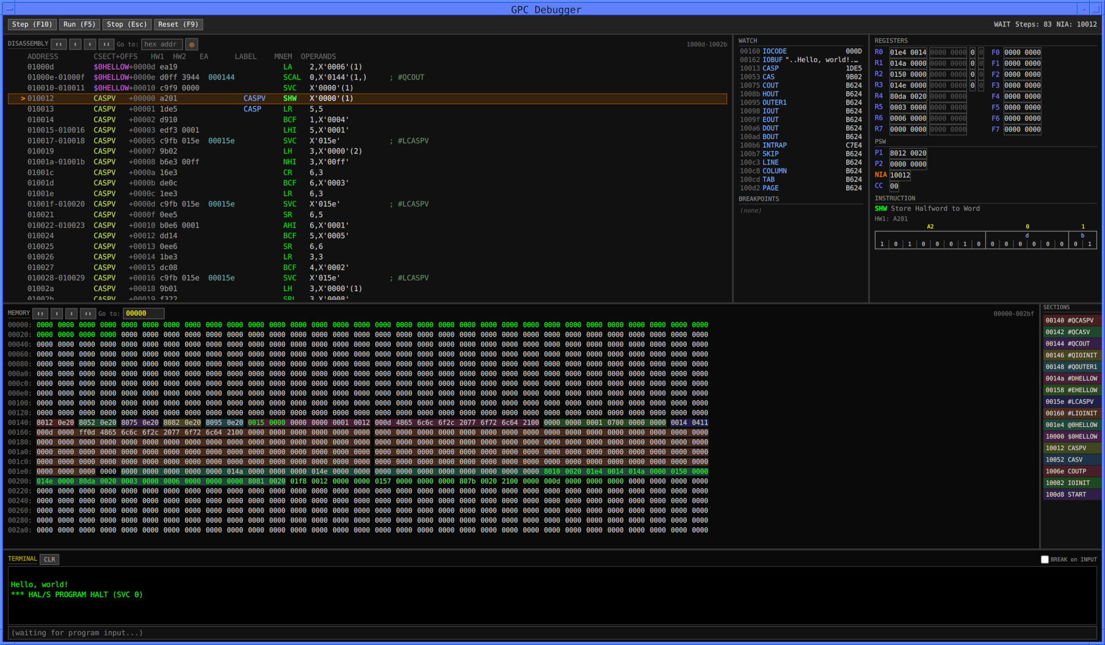Page memory view down with double down arrow
The height and width of the screenshot is (645, 1105).
pyautogui.click(x=88, y=313)
